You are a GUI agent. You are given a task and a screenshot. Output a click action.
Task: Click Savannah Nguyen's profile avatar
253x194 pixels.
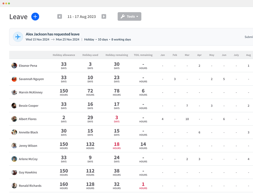[14, 79]
